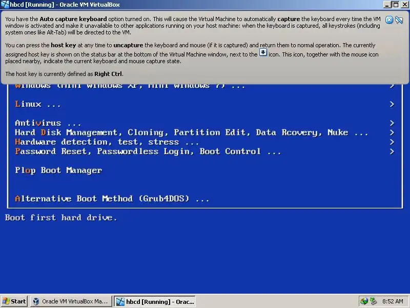Click the 8:52 AM clock
The width and height of the screenshot is (410, 308).
click(393, 301)
